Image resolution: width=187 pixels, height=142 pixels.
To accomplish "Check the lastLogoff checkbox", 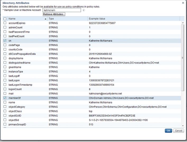I will point(5,76).
